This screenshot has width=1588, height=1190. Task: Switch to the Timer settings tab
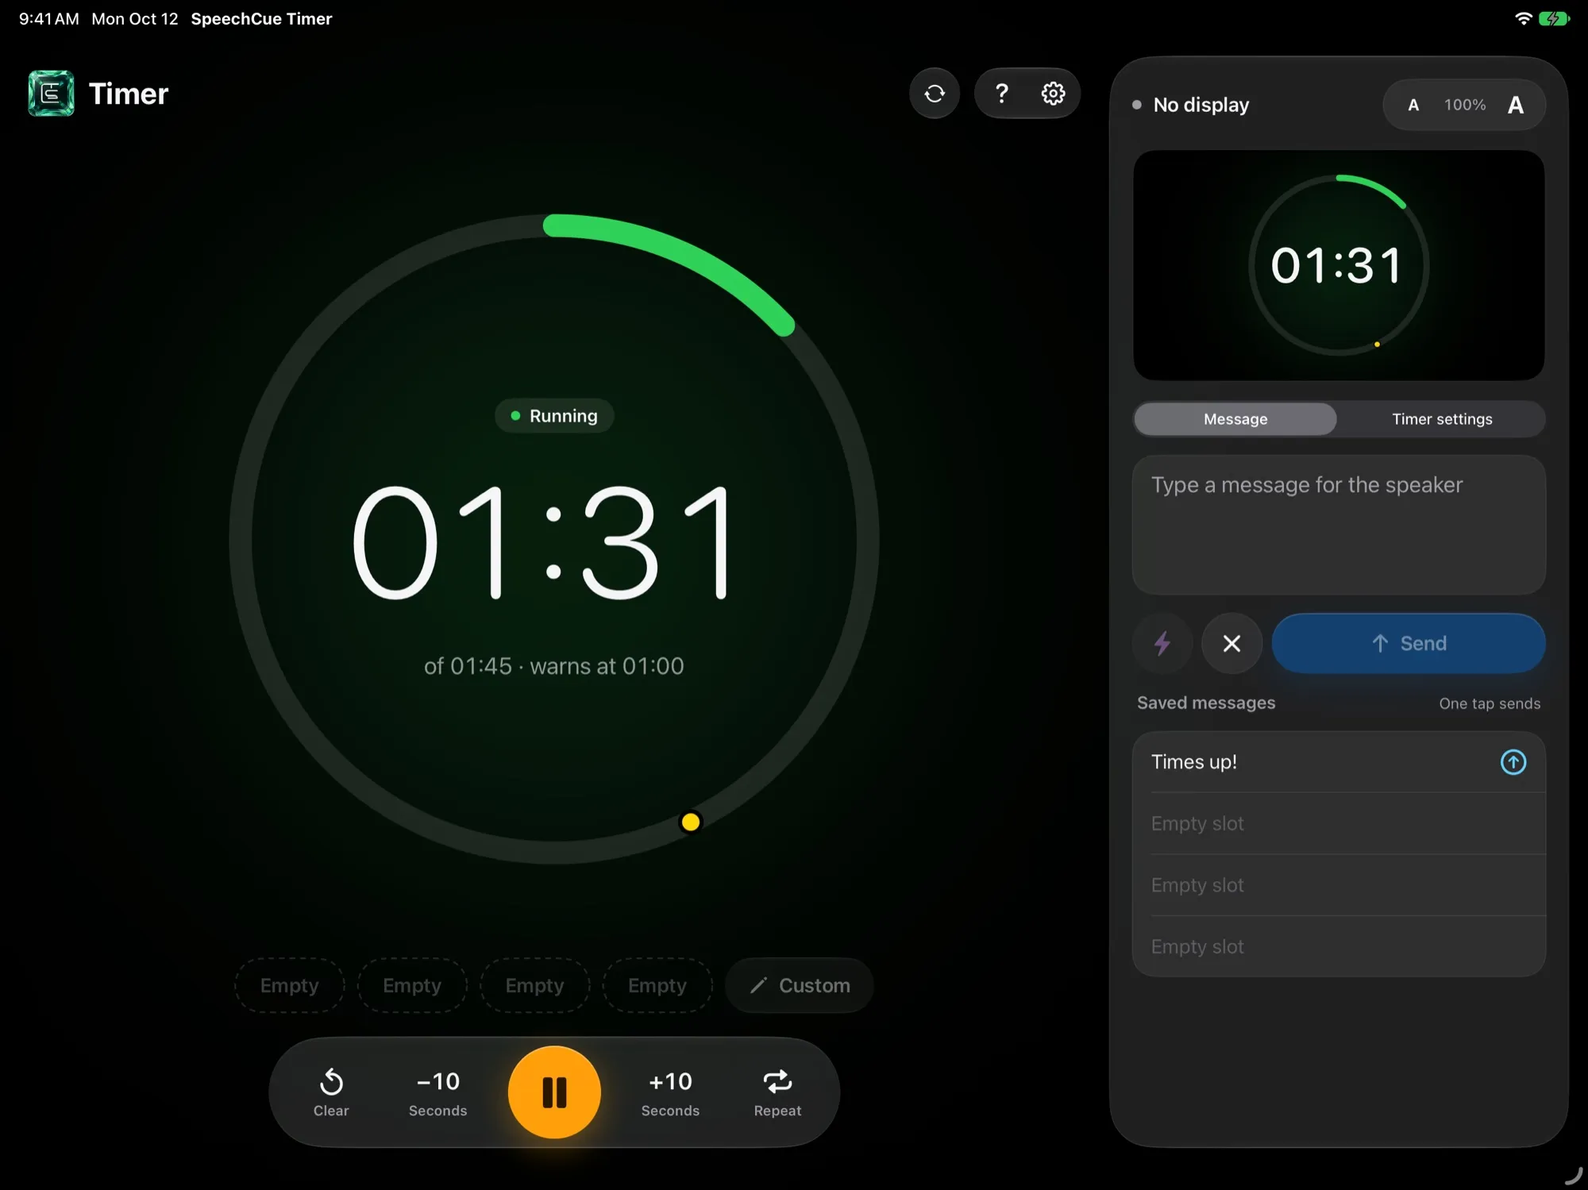click(1442, 419)
